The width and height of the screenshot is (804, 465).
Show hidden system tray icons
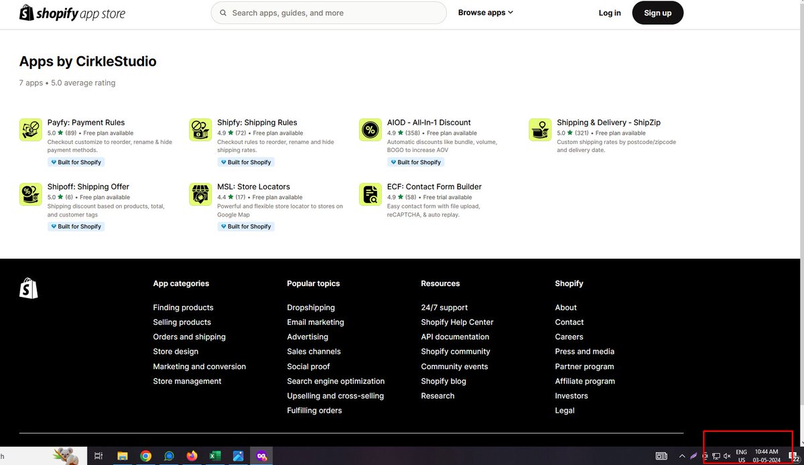point(682,456)
